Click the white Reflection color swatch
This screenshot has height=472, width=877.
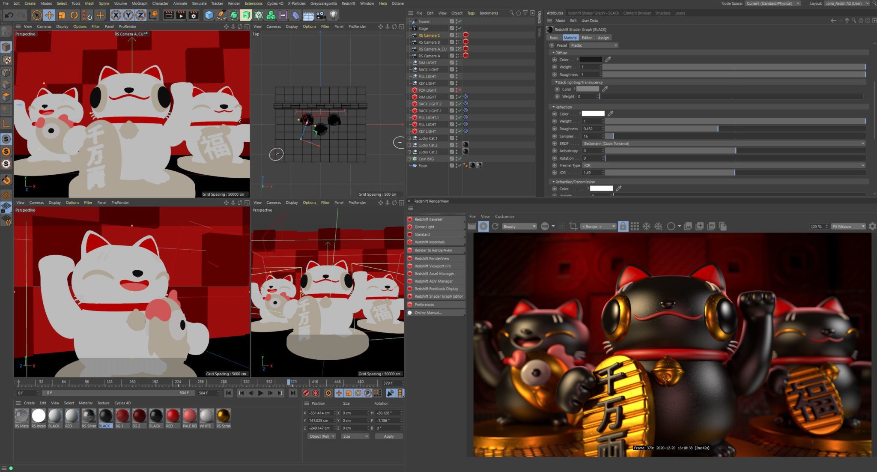coord(593,114)
